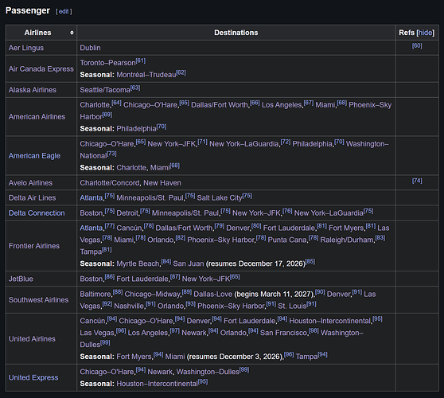
Task: Open the Punta Cana destination link
Action: coord(287,240)
